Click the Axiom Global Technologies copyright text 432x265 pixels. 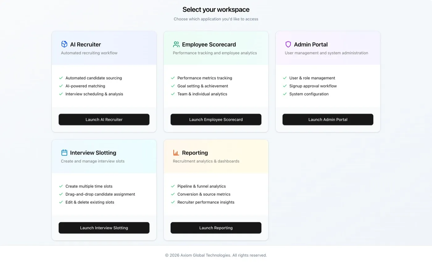point(216,255)
